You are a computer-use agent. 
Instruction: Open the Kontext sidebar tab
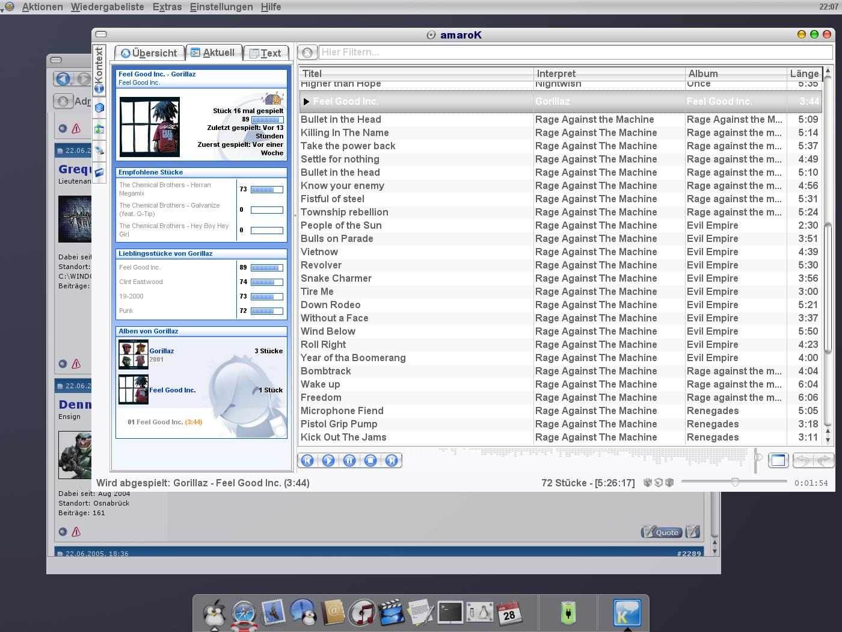point(99,70)
